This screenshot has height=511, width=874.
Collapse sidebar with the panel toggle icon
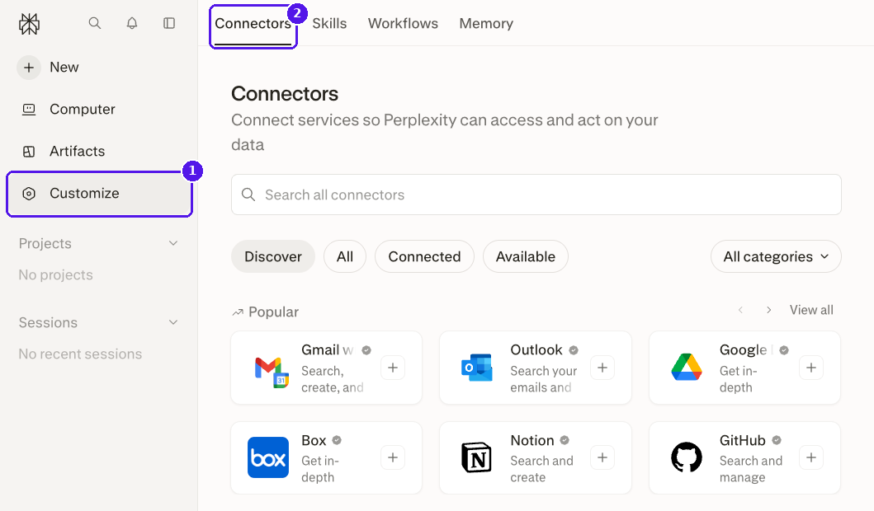[169, 23]
